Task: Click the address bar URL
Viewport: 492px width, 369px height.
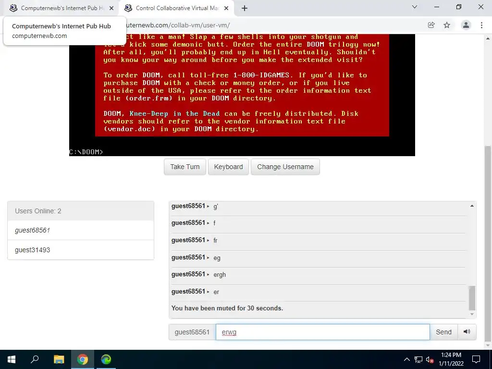Action: 178,25
